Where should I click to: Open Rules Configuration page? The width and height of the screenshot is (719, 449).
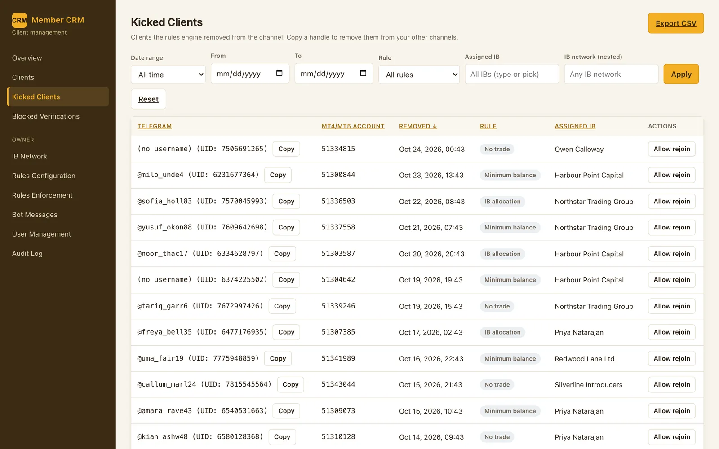pos(58,176)
